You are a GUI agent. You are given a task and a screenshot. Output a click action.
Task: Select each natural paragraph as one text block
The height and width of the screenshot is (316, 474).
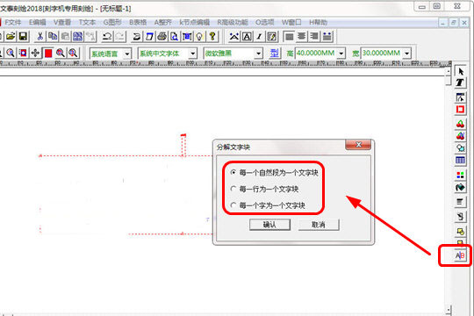(x=275, y=173)
